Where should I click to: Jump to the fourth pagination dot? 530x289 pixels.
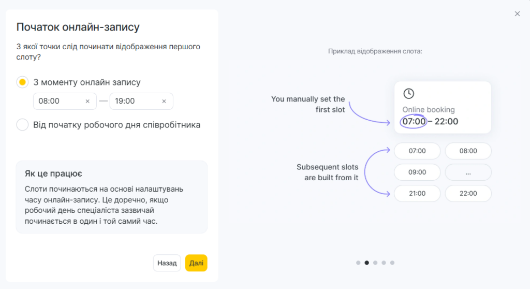click(384, 263)
